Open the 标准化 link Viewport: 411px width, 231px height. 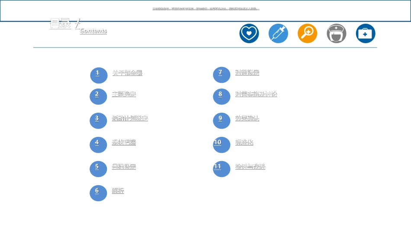pyautogui.click(x=244, y=142)
